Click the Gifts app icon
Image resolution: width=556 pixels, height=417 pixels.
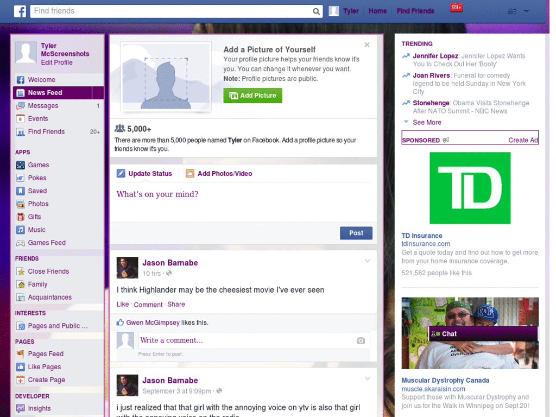coord(21,217)
